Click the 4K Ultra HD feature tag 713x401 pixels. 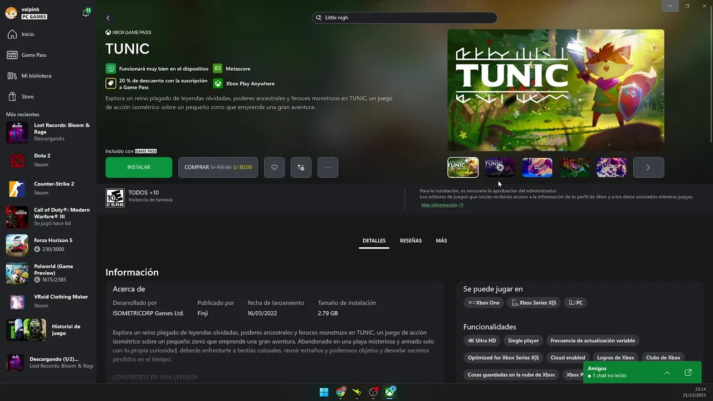click(x=482, y=340)
